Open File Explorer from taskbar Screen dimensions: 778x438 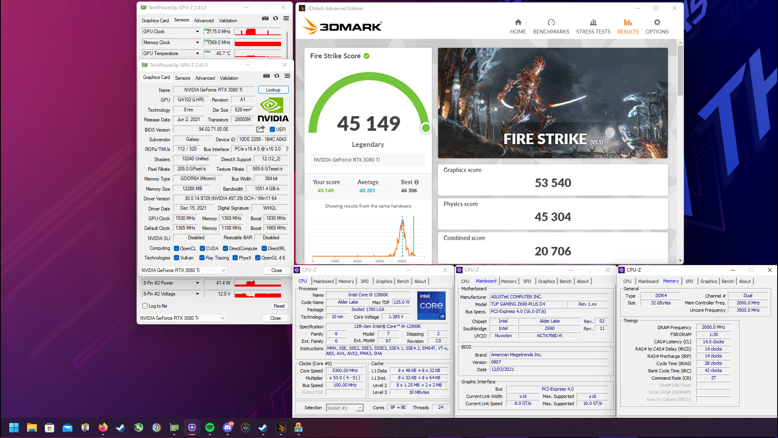point(32,427)
